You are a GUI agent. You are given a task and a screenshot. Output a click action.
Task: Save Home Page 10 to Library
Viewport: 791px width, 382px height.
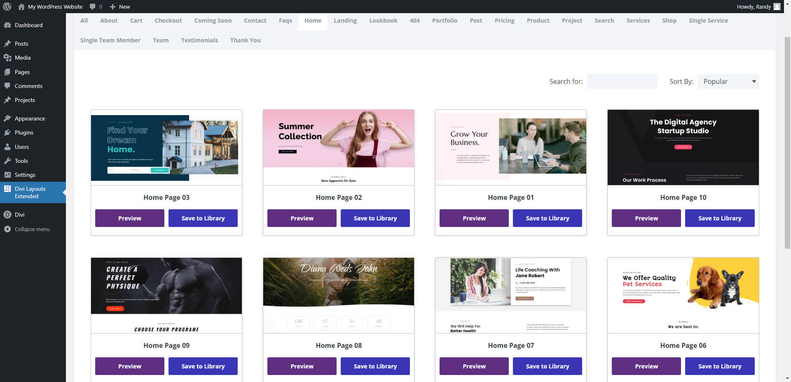[x=719, y=218]
